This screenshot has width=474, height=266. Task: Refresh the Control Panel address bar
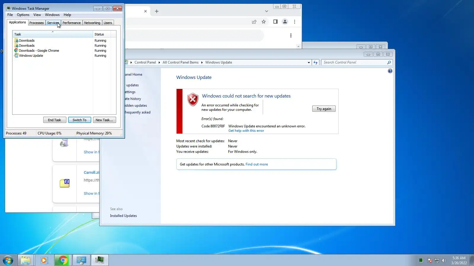tap(316, 62)
